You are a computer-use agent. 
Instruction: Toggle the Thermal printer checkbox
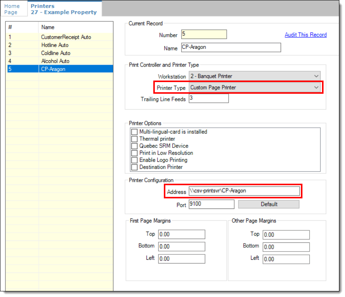pyautogui.click(x=134, y=139)
